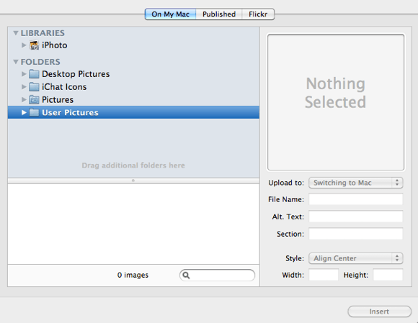Click the iChat Icons folder icon
Screen dimensions: 418x323
coord(34,87)
